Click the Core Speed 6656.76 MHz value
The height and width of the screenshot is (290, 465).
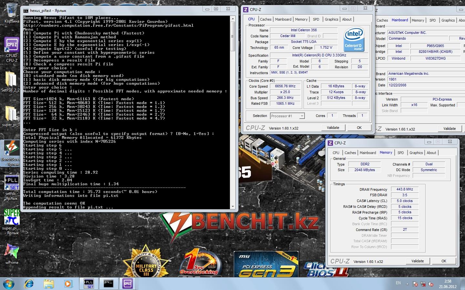(285, 86)
